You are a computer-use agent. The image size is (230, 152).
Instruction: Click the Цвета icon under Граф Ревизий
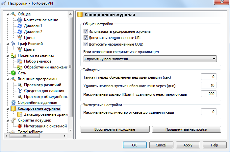pos(20,49)
